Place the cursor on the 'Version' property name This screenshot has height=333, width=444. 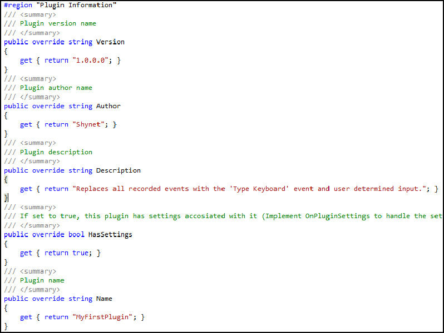click(110, 42)
